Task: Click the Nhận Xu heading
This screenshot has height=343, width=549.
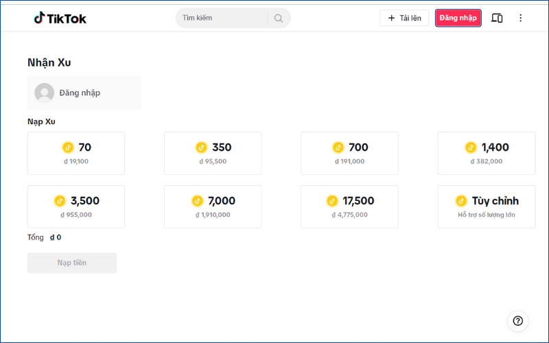Action: [49, 62]
